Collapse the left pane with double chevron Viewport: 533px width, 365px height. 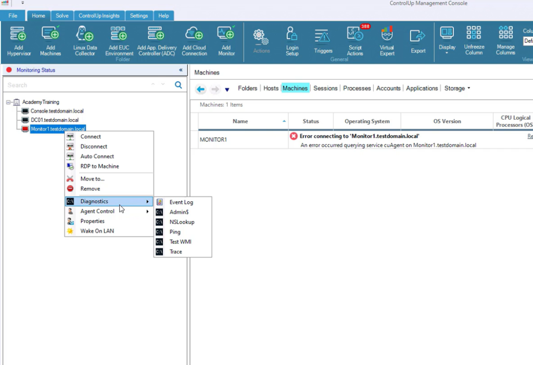[x=181, y=70]
